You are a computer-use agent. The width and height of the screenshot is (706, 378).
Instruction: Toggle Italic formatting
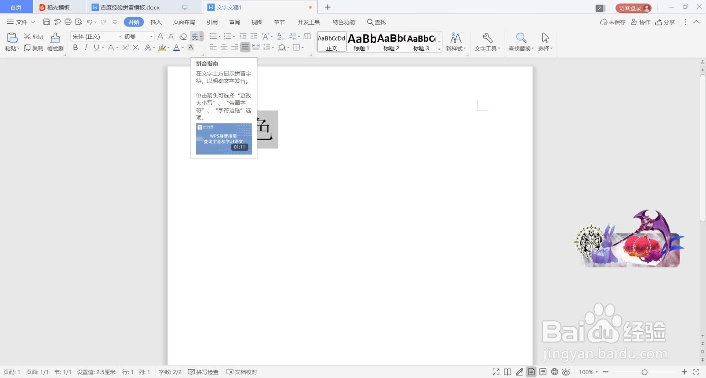tap(86, 48)
